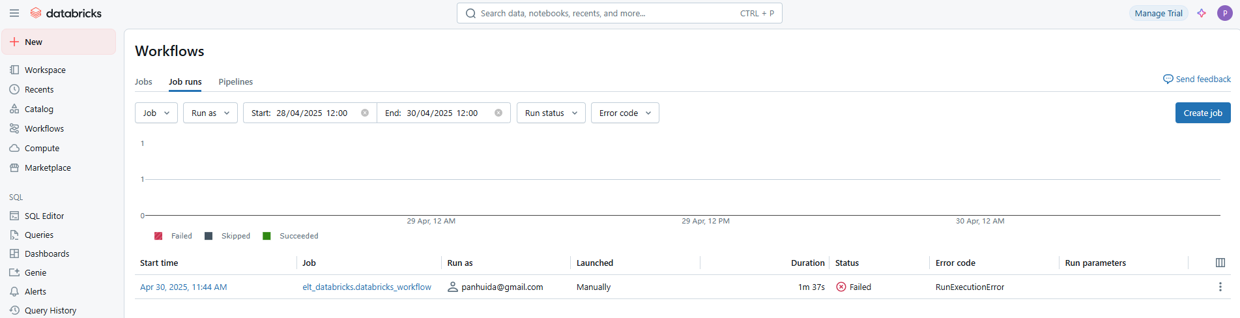The image size is (1240, 318).
Task: Click the Send feedback speech bubble icon
Action: pos(1168,79)
